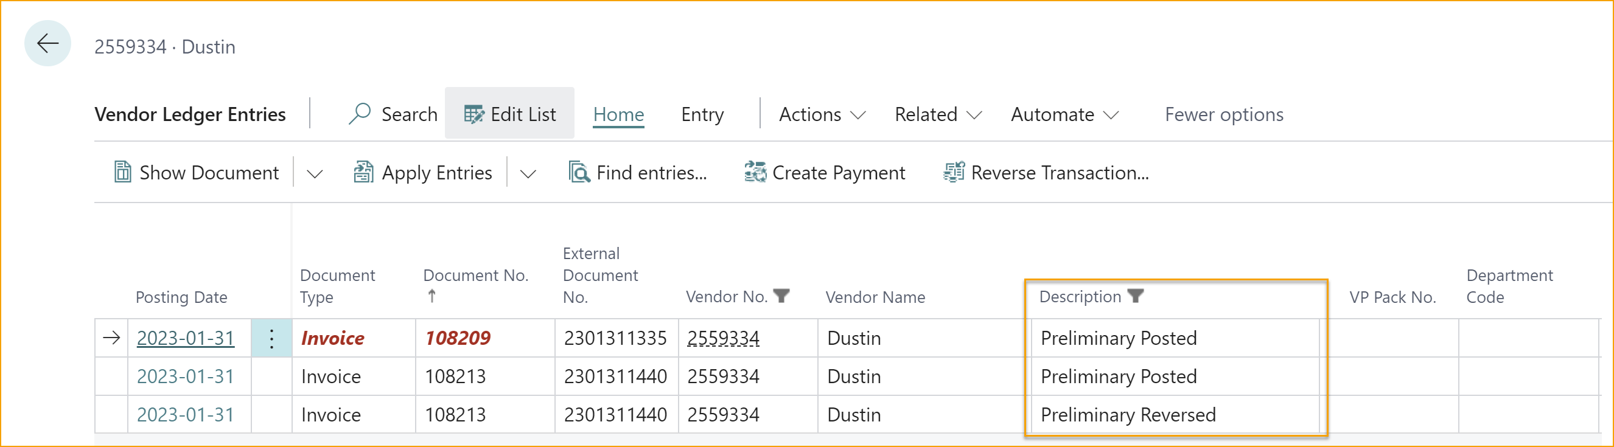Image resolution: width=1614 pixels, height=447 pixels.
Task: Click the Description column filter icon
Action: point(1135,296)
